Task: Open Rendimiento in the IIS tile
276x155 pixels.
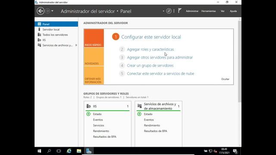Action: click(101, 131)
